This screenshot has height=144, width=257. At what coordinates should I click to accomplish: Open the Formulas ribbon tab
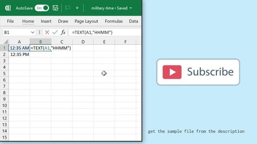[x=114, y=21]
